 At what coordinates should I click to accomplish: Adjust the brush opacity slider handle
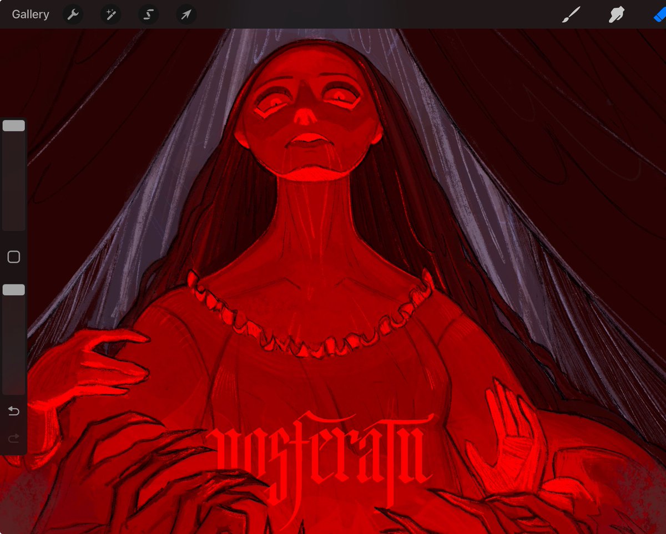[x=14, y=290]
